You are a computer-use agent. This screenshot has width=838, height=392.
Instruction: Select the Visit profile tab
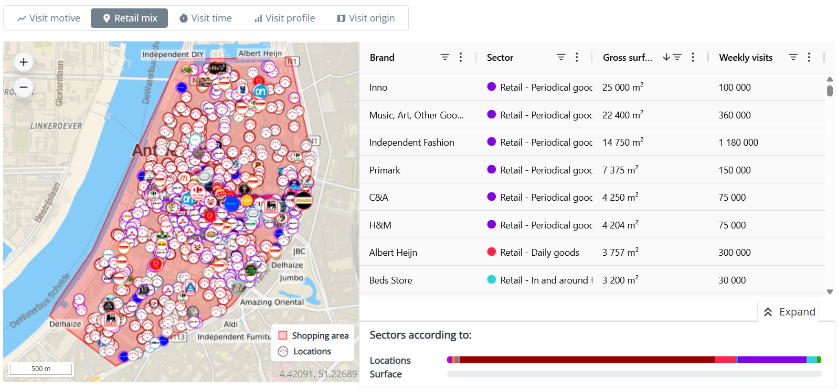284,18
